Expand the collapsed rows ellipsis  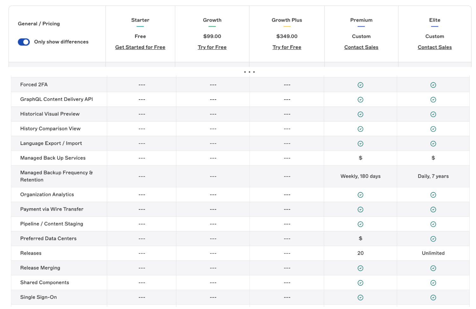click(x=249, y=72)
